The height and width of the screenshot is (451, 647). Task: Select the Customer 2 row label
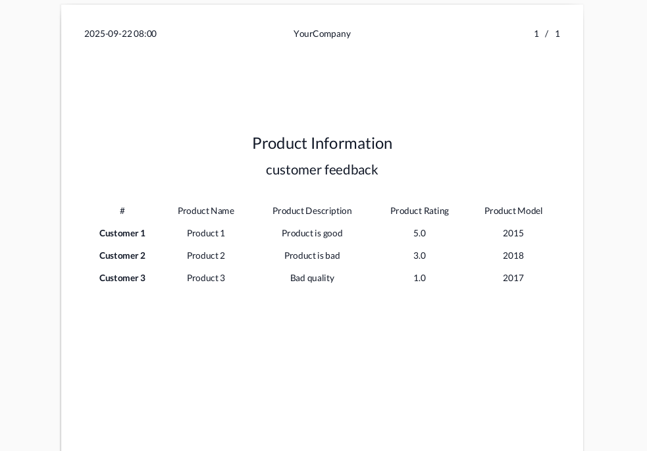coord(122,255)
